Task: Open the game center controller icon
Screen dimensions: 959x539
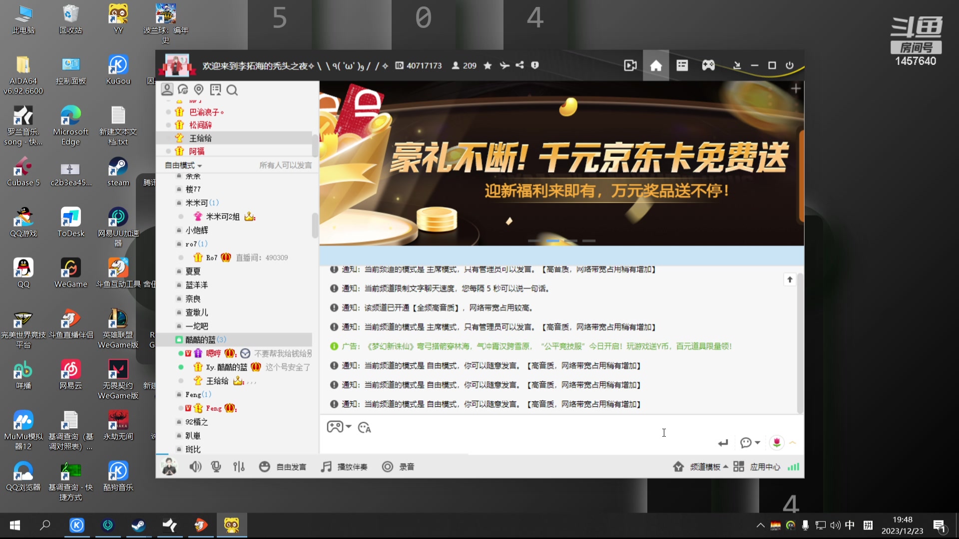Action: [709, 65]
